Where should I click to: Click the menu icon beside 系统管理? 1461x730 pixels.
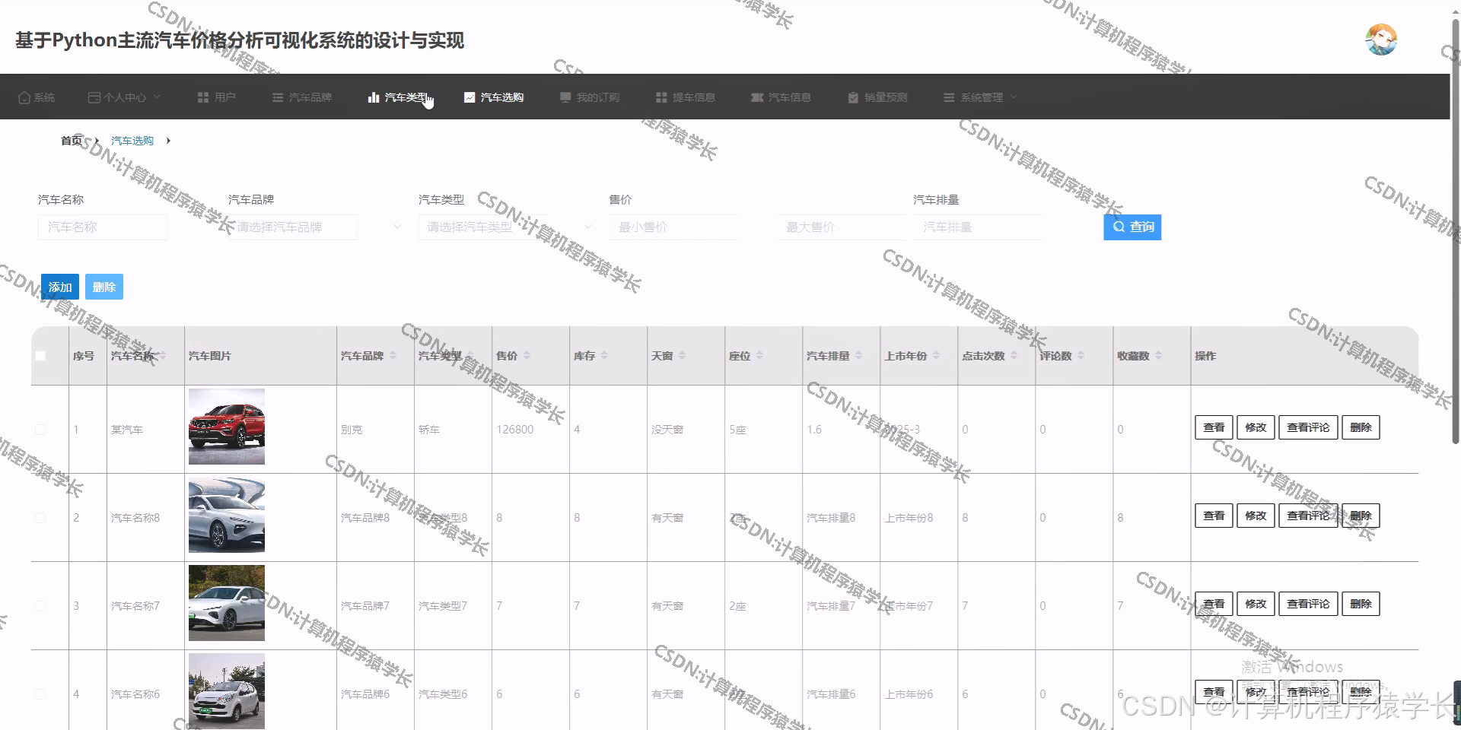click(949, 97)
